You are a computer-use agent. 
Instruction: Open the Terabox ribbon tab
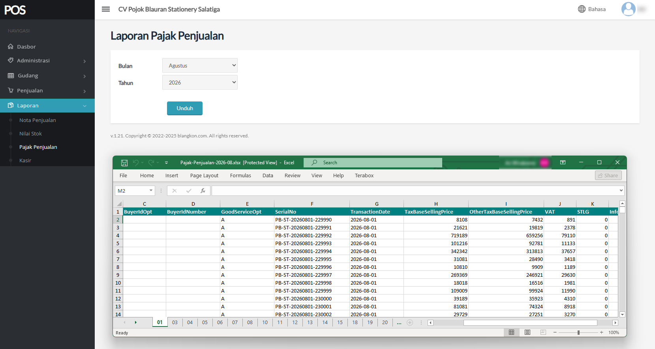pos(364,176)
